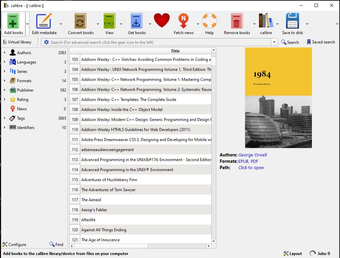Open the search history dropdown arrow

point(275,42)
